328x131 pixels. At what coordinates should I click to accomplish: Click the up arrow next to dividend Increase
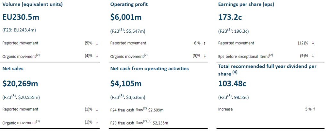pos(314,109)
